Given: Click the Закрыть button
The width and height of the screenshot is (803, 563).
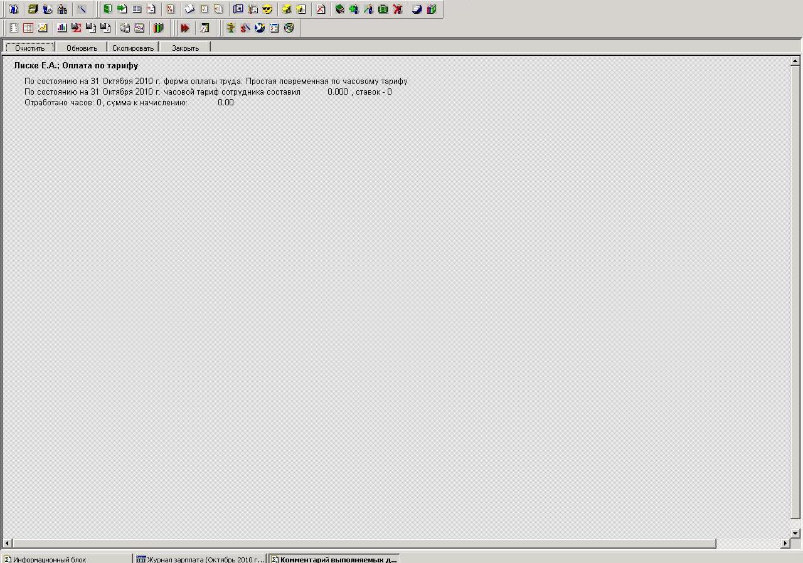Looking at the screenshot, I should [185, 48].
